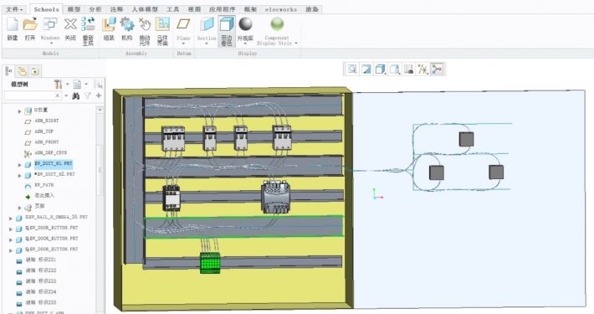This screenshot has width=594, height=314.
Task: Toggle datum display filters icon in graphics toolbar
Action: pos(422,69)
